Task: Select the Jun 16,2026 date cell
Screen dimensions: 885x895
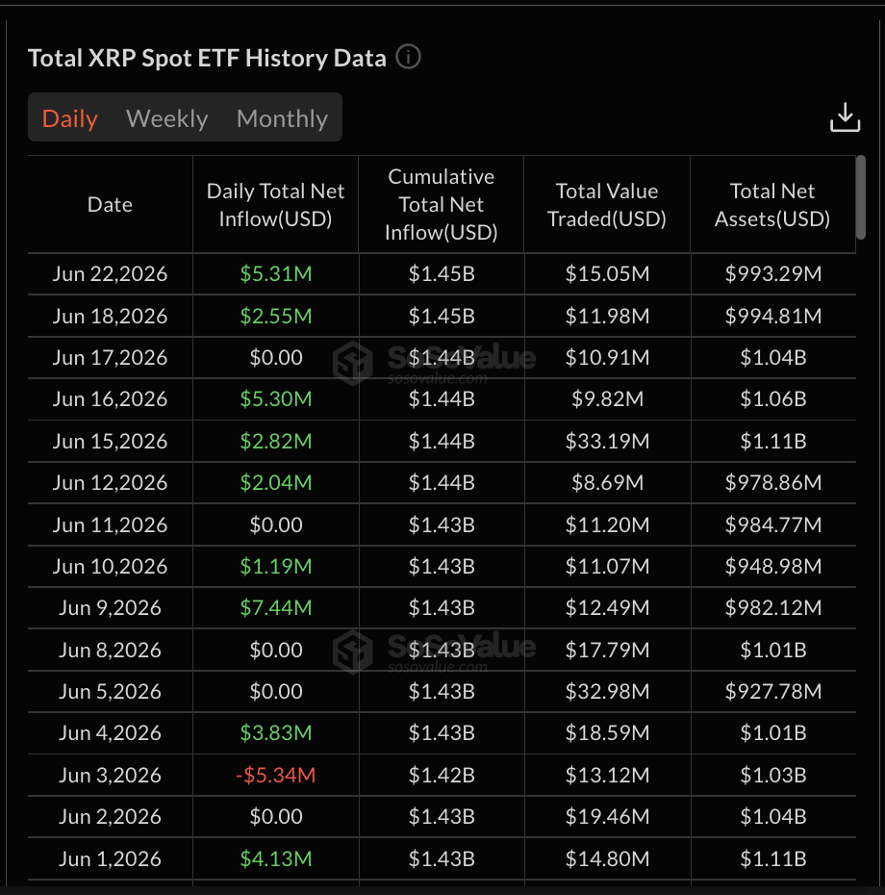Action: [x=110, y=399]
